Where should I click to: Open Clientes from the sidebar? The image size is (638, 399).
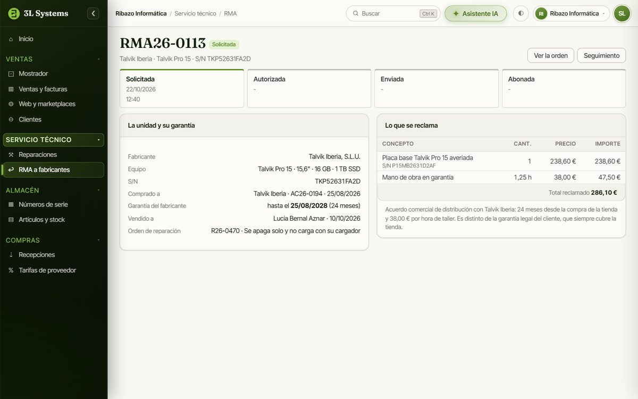(x=54, y=119)
